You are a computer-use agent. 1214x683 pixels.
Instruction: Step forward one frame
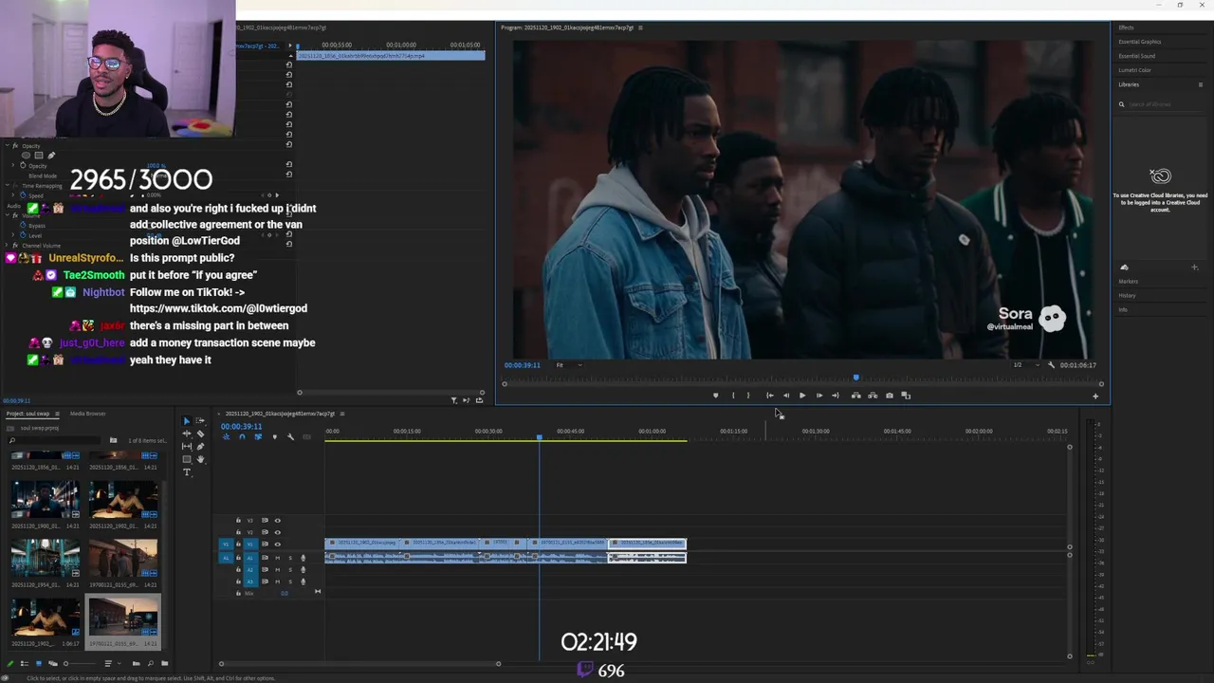coord(819,396)
